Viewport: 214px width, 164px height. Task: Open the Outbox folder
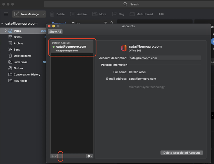tap(23, 68)
